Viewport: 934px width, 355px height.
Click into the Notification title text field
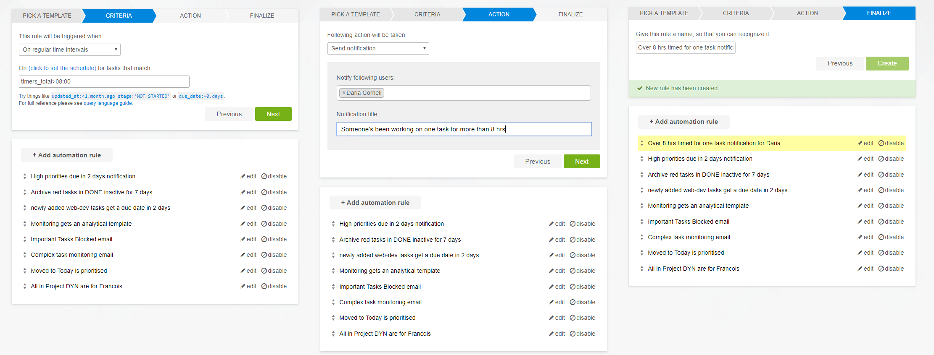point(464,129)
